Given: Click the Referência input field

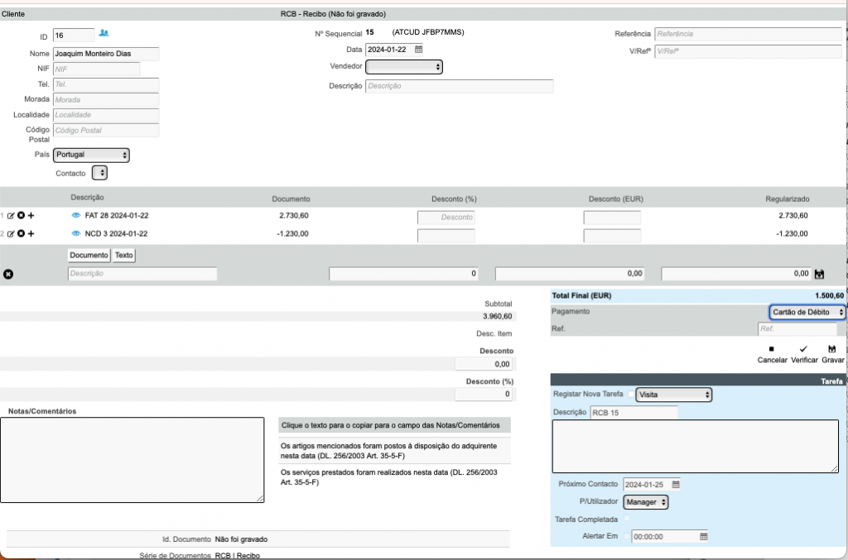Looking at the screenshot, I should coord(748,34).
